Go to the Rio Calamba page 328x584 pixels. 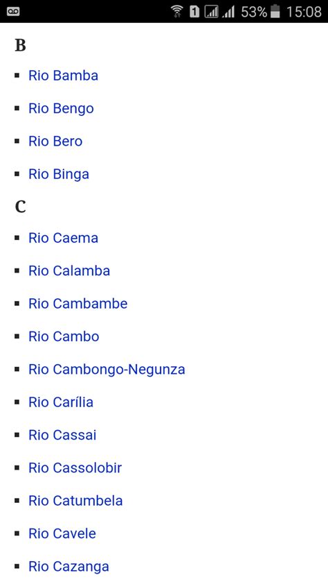point(69,270)
